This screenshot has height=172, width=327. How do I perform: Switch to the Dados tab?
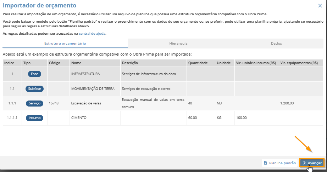click(276, 43)
